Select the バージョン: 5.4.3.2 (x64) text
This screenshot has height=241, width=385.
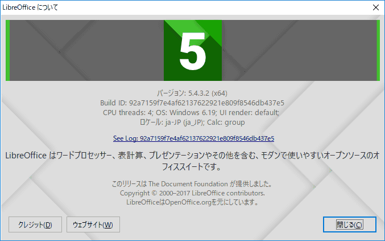pyautogui.click(x=192, y=93)
